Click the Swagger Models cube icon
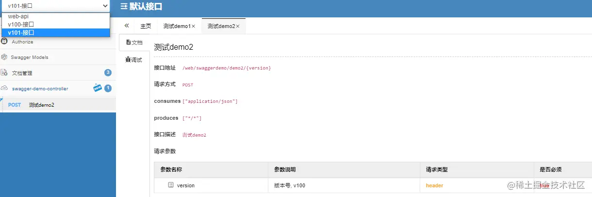 pos(5,57)
